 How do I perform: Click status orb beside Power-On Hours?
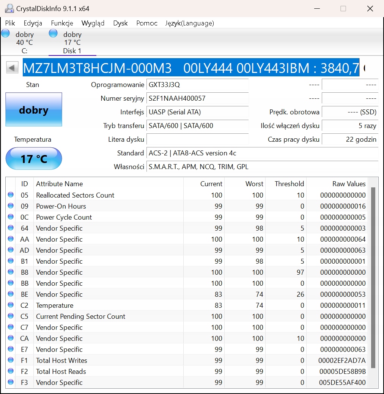[11, 206]
